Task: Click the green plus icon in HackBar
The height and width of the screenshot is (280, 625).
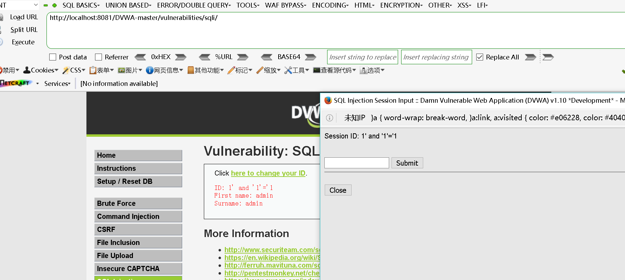Action: (x=54, y=5)
